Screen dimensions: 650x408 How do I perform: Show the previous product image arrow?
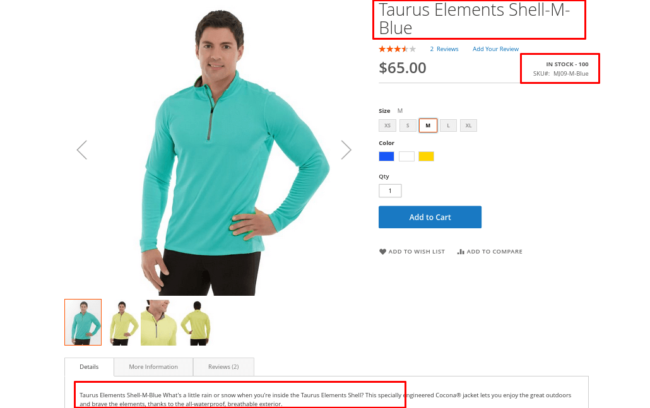pyautogui.click(x=82, y=149)
